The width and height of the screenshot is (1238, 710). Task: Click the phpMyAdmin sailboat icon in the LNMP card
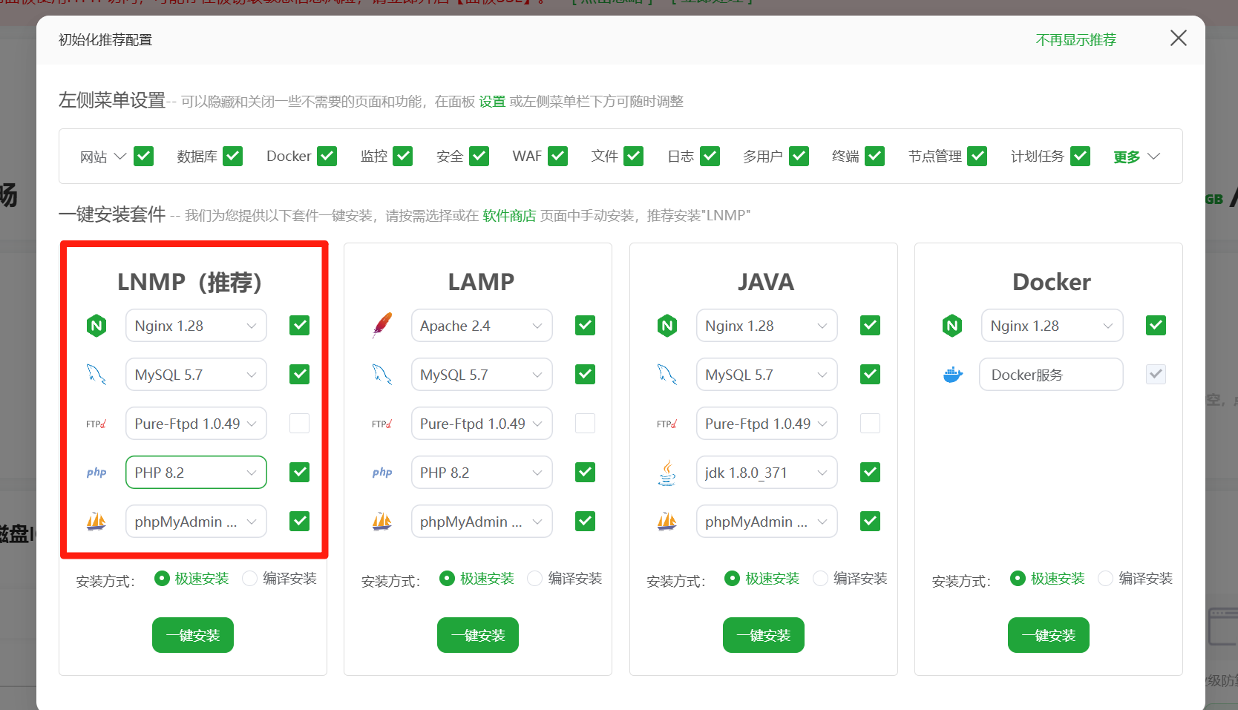[96, 522]
